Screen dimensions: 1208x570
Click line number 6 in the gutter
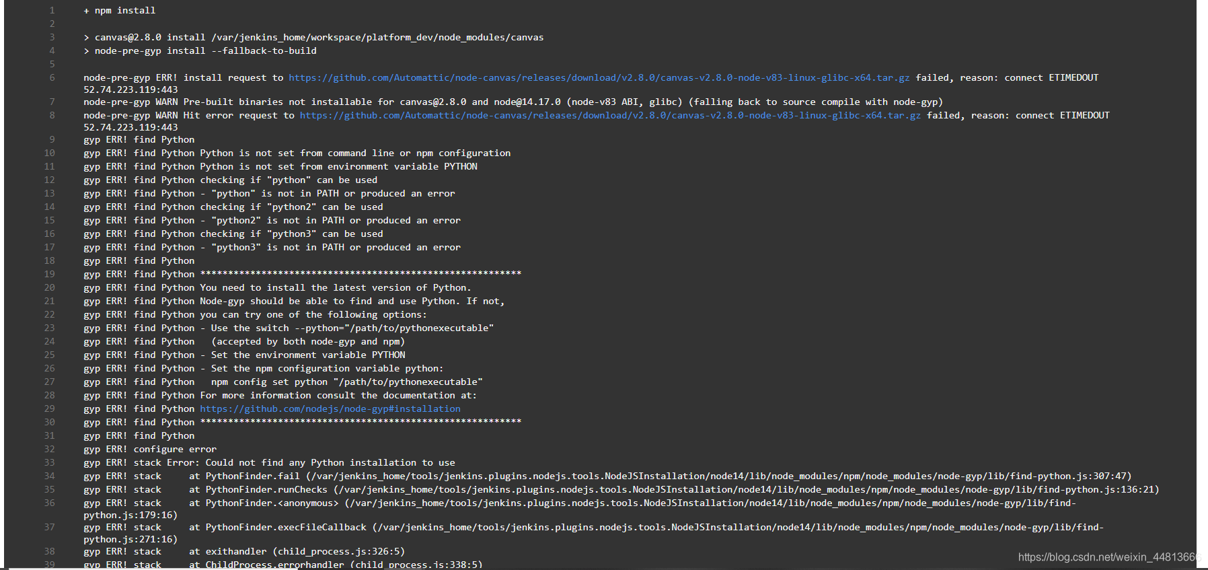[52, 77]
